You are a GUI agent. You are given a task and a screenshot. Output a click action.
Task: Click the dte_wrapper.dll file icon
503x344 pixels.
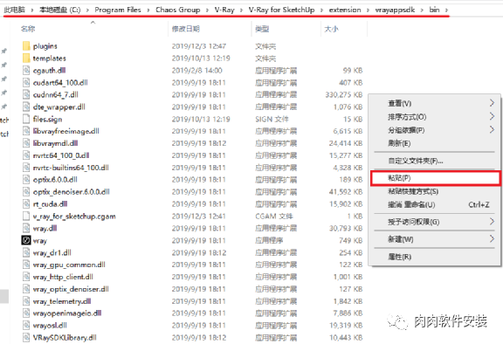pos(26,107)
